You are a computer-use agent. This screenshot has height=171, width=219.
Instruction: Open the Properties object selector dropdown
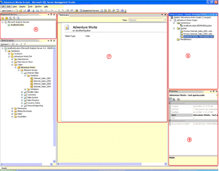click(217, 95)
